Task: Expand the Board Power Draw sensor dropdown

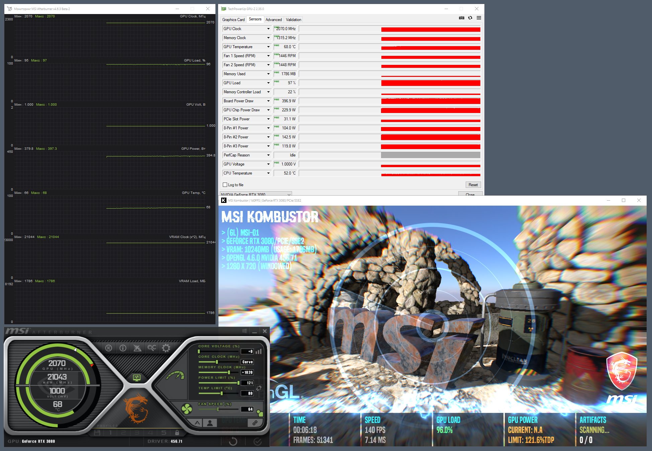Action: 268,101
